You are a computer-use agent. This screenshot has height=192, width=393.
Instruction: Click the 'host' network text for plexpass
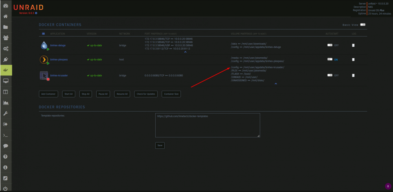pyautogui.click(x=121, y=60)
